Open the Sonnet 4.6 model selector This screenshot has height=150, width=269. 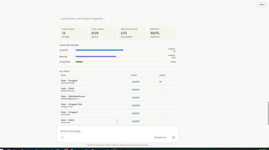click(161, 137)
